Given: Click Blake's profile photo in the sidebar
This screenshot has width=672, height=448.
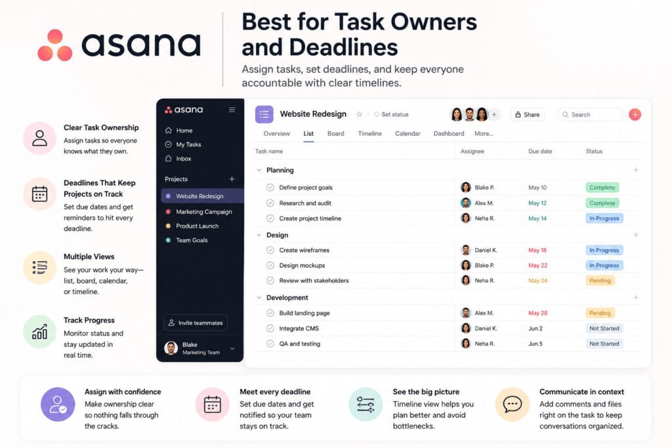Looking at the screenshot, I should pyautogui.click(x=171, y=348).
